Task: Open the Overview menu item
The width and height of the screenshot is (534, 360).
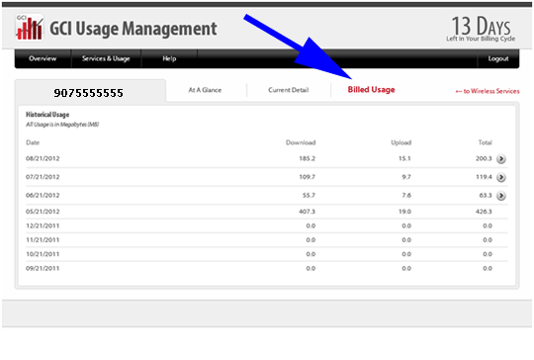Action: (x=43, y=58)
